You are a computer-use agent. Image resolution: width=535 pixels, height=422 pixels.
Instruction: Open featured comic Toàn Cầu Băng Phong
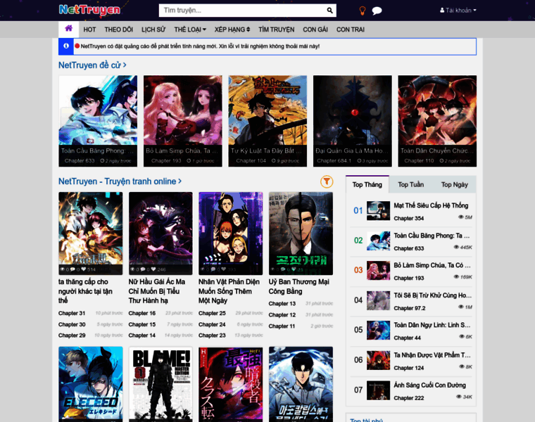(x=98, y=121)
